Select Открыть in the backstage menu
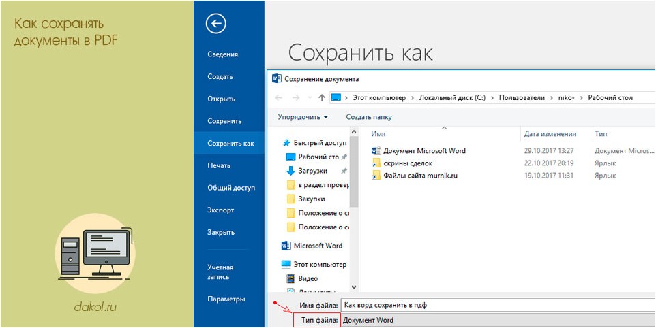The width and height of the screenshot is (656, 328). pyautogui.click(x=222, y=99)
